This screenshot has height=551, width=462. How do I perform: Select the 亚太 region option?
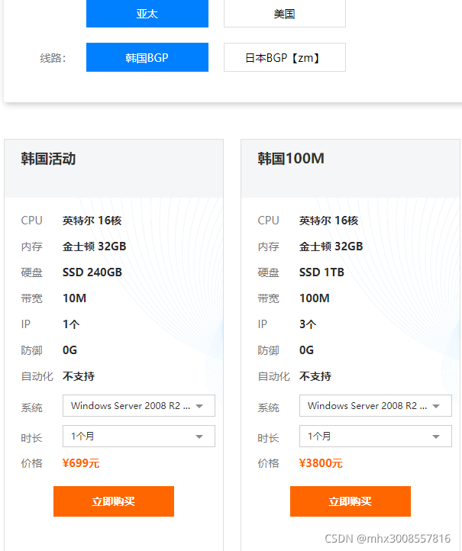147,14
